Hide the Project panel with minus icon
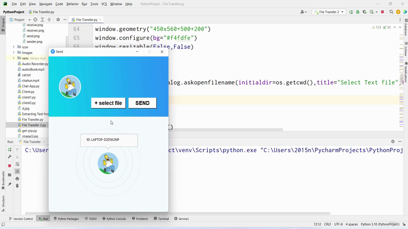The height and width of the screenshot is (229, 408). tap(65, 20)
